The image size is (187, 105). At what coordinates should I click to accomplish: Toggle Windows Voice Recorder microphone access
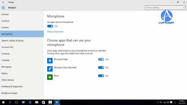click(101, 67)
